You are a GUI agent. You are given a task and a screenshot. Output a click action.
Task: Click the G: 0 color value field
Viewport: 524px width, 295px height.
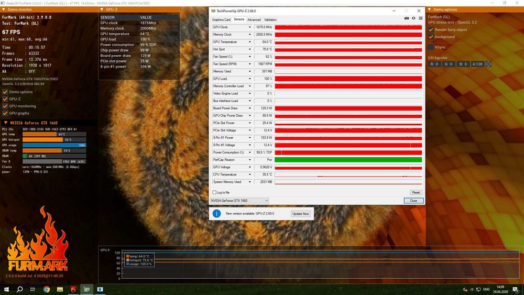click(449, 64)
